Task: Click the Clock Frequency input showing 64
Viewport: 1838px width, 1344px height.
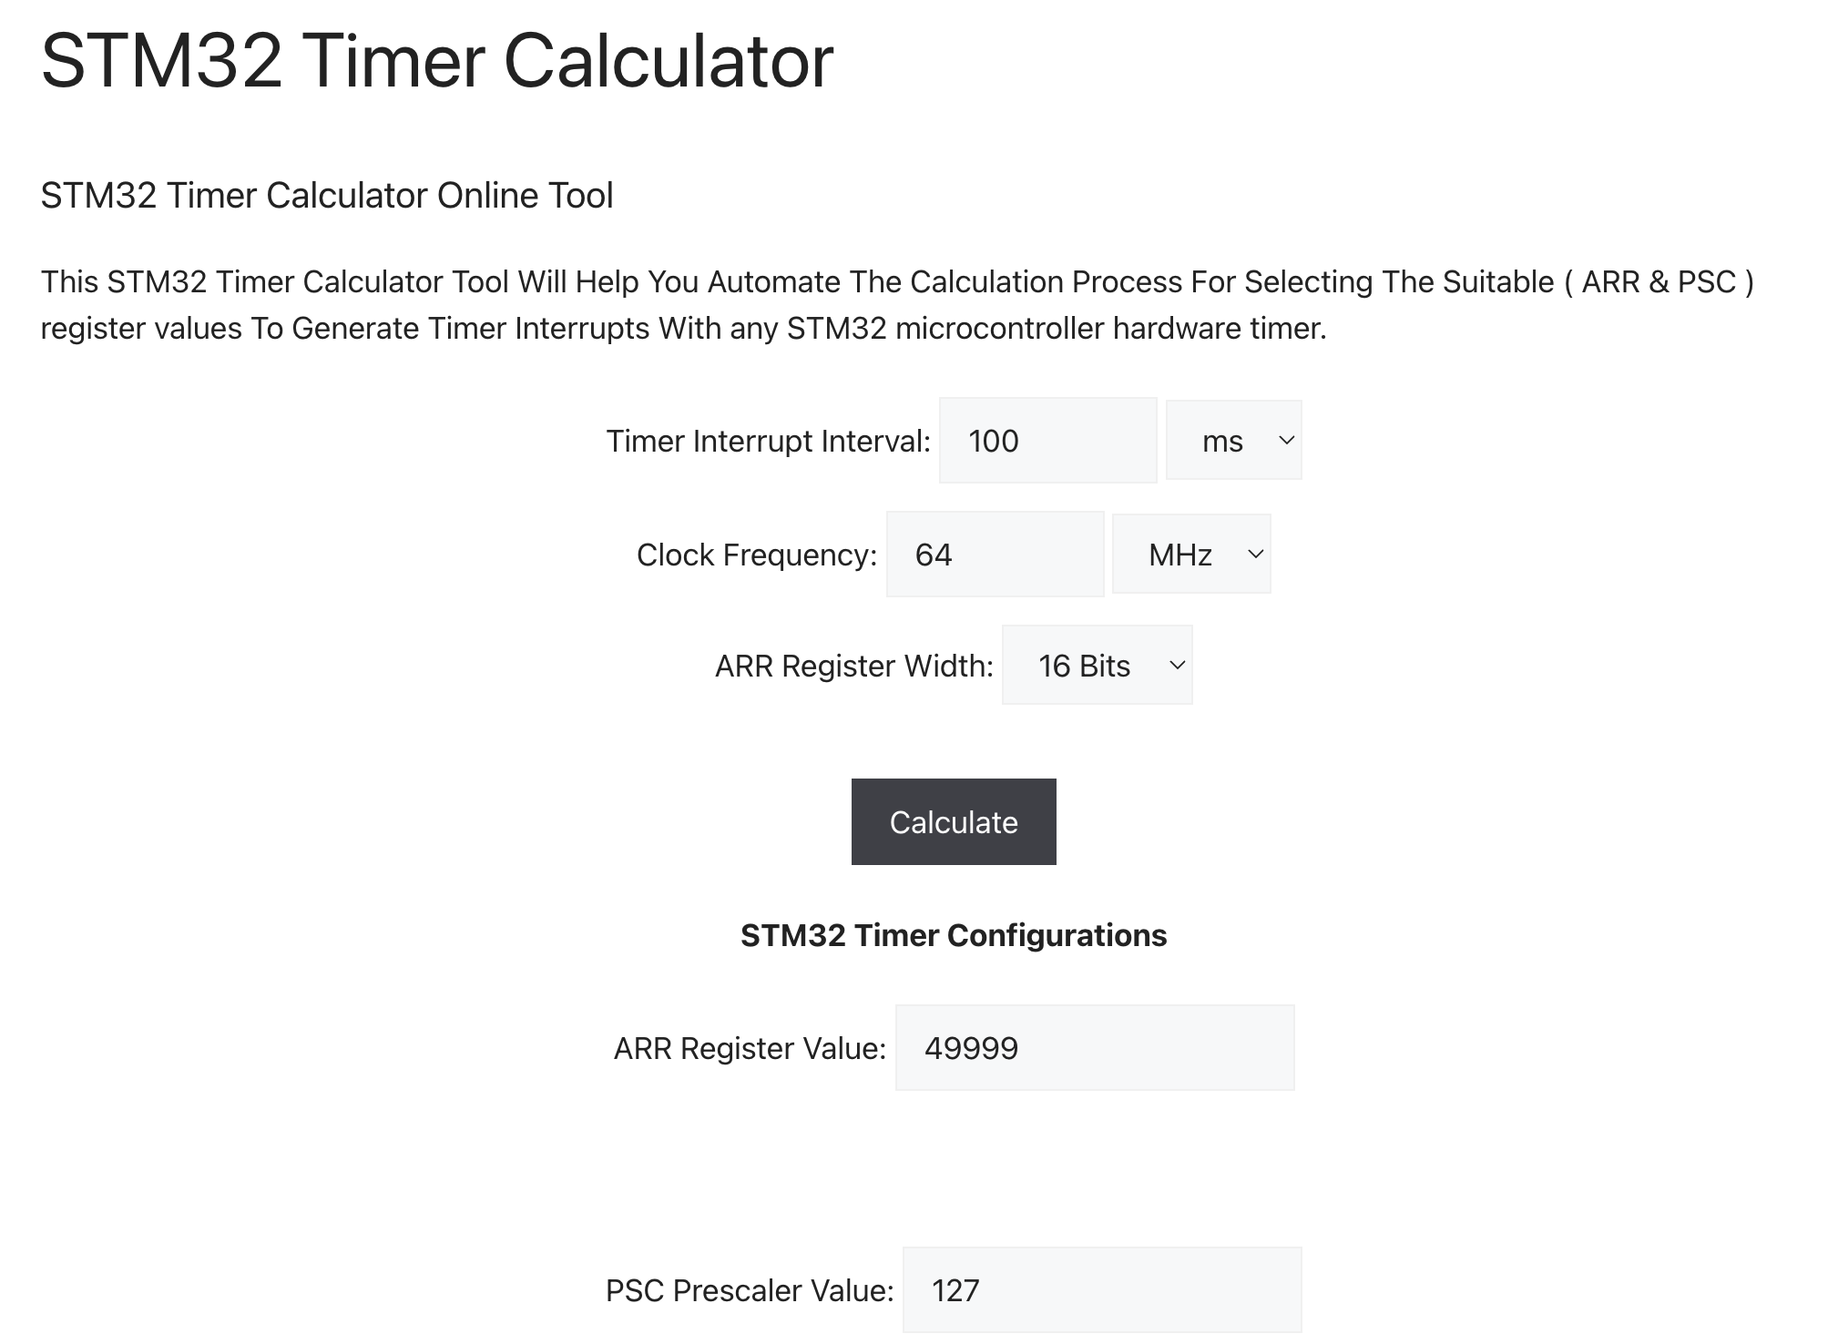Action: click(x=995, y=555)
